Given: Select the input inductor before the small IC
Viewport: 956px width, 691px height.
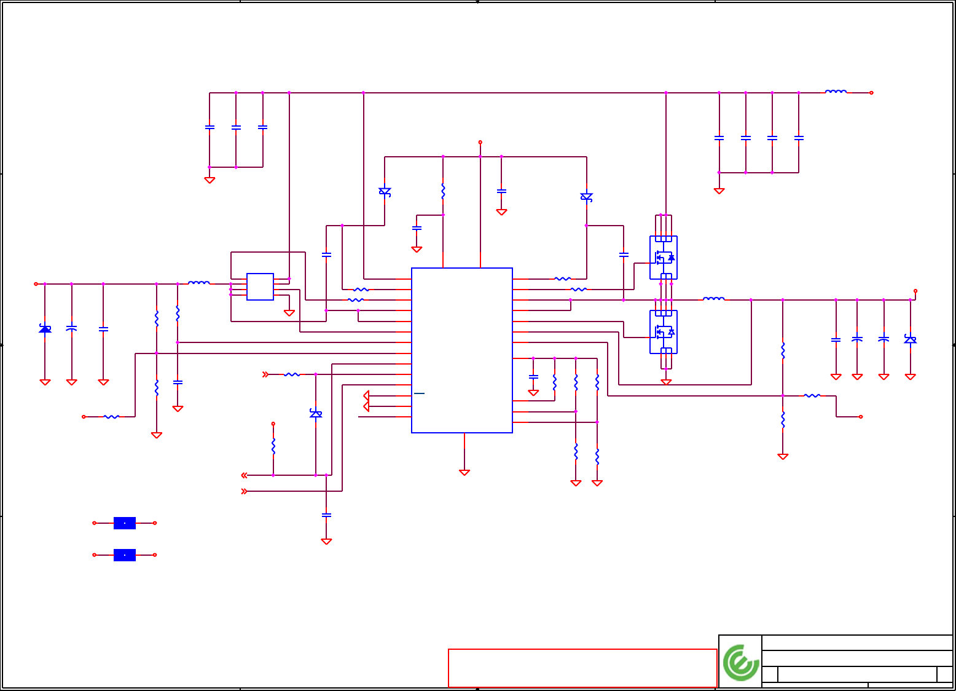Looking at the screenshot, I should coord(198,283).
